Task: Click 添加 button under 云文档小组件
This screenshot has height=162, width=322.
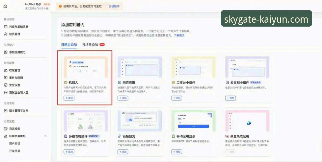Action: 230,98
